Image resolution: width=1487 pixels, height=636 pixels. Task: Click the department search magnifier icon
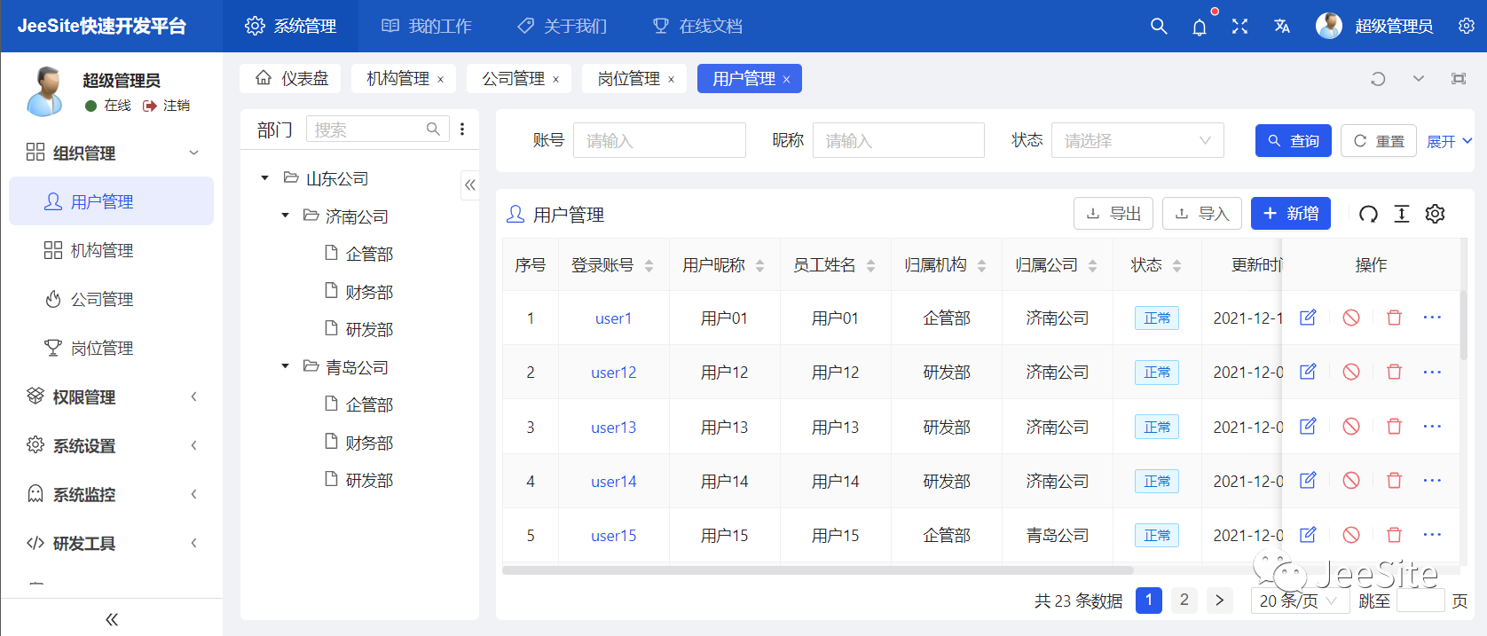[x=433, y=130]
